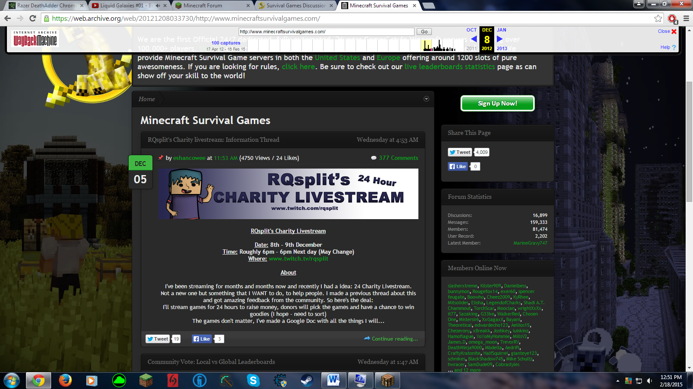Click the 'click here' rules link
Image resolution: width=693 pixels, height=389 pixels.
(298, 67)
